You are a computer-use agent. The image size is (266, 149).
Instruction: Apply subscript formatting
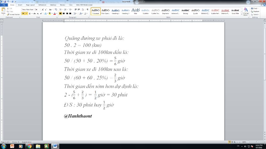click(38, 13)
